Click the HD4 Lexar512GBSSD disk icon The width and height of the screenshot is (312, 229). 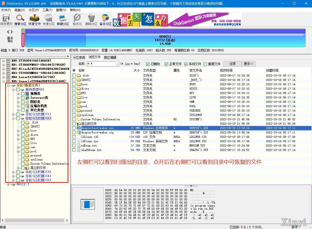point(9,77)
